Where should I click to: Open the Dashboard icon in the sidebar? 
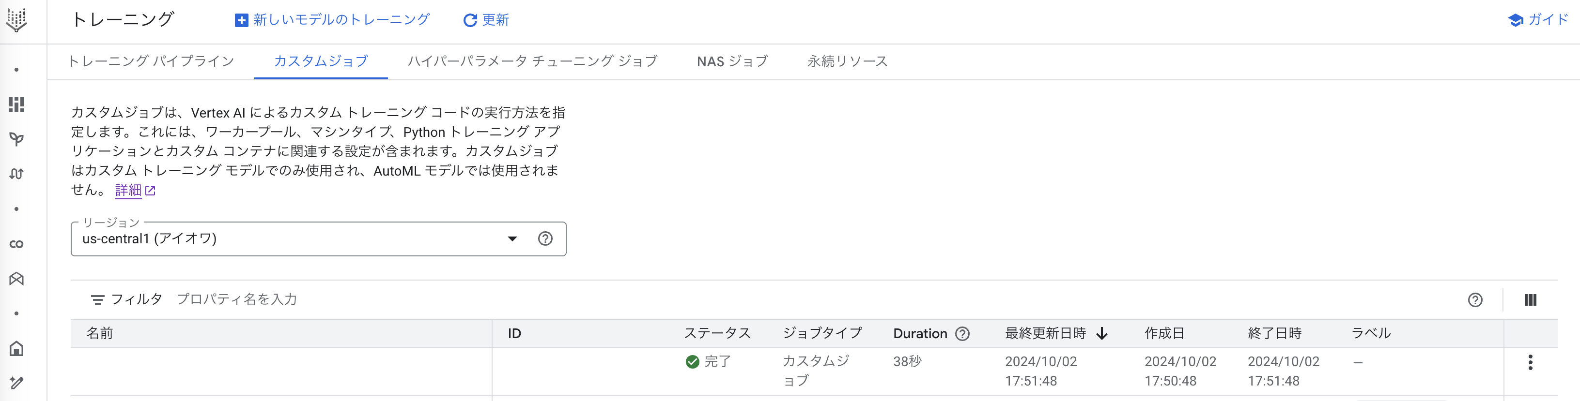(x=16, y=104)
